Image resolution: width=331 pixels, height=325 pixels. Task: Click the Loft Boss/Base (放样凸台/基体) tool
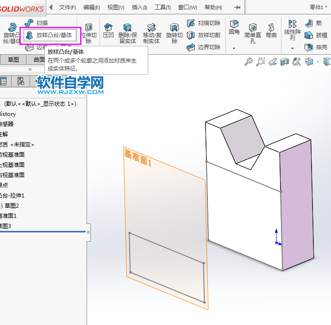coord(50,35)
